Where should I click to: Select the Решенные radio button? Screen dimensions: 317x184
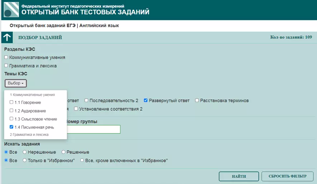pyautogui.click(x=63, y=152)
